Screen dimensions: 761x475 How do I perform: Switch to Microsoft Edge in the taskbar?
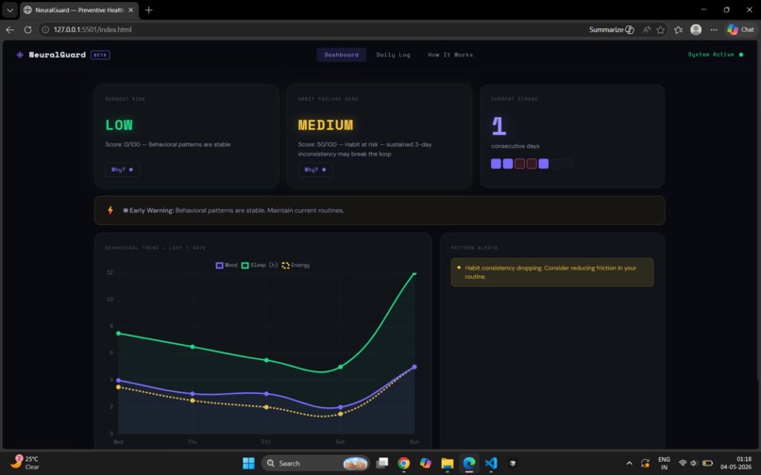tap(469, 464)
